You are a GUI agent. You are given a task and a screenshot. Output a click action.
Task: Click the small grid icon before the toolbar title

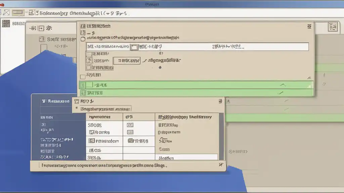pyautogui.click(x=31, y=13)
